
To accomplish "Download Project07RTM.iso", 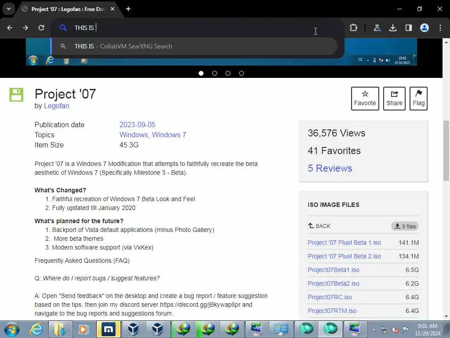I will pyautogui.click(x=332, y=311).
